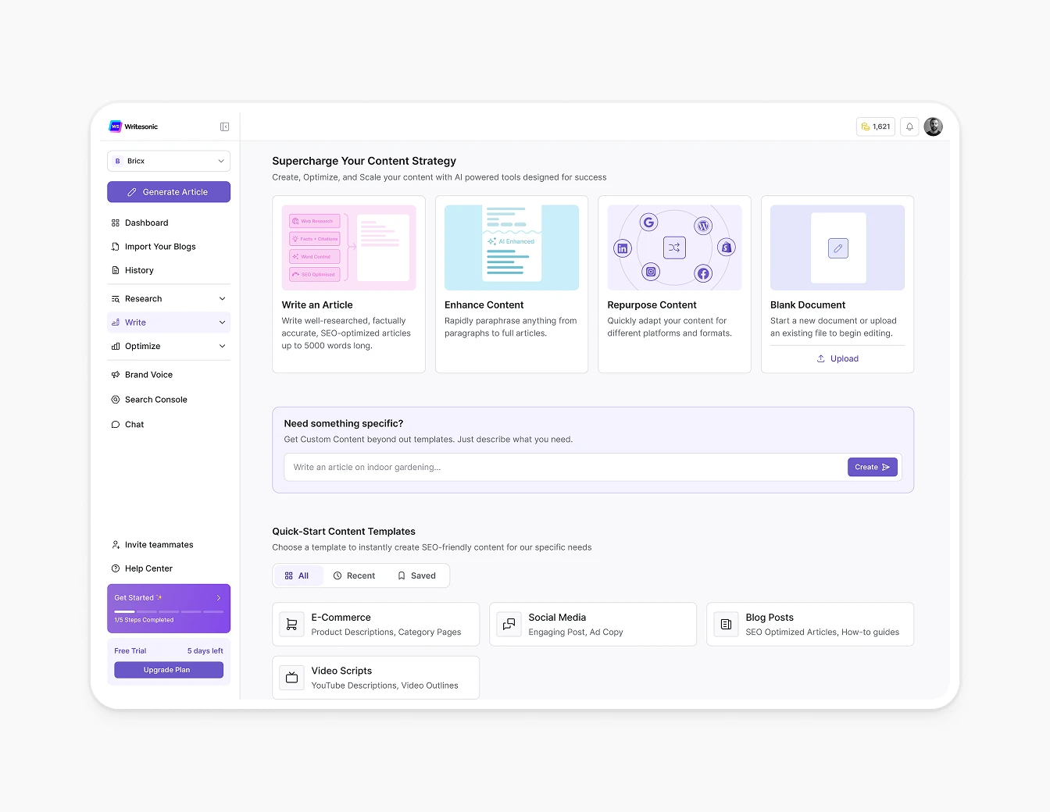The width and height of the screenshot is (1050, 812).
Task: Open the Dashboard from the sidebar
Action: tap(146, 223)
